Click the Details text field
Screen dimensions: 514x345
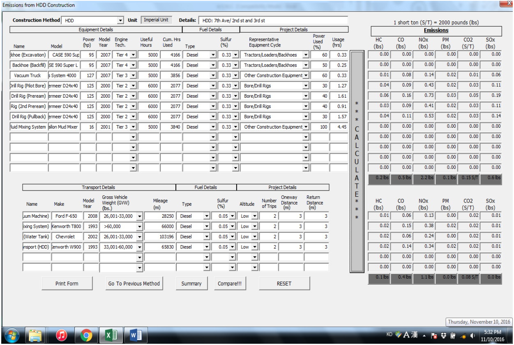273,21
